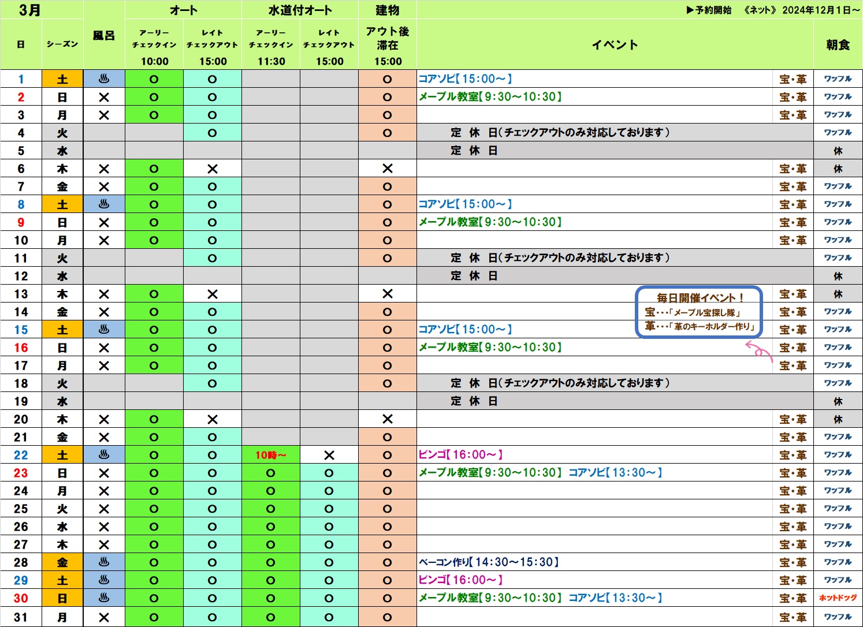Click the hot spring bath icon for March 28
The image size is (863, 627).
click(104, 562)
